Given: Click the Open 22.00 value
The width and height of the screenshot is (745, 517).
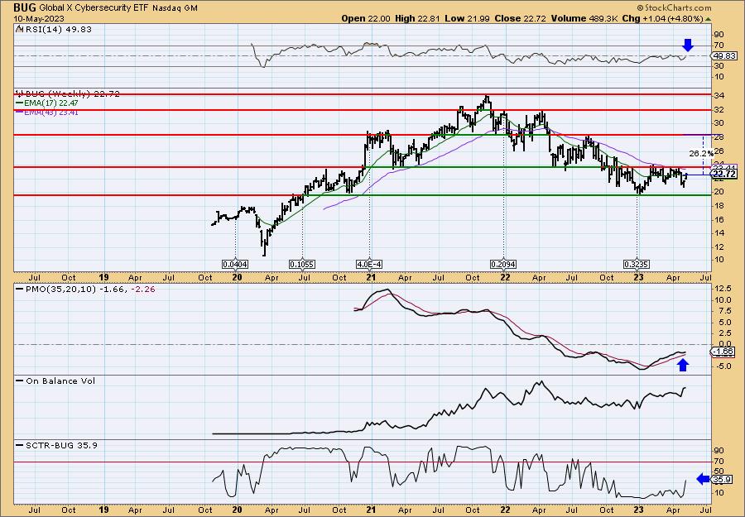Looking at the screenshot, I should pyautogui.click(x=366, y=18).
